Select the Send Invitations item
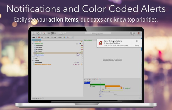 [40, 55]
